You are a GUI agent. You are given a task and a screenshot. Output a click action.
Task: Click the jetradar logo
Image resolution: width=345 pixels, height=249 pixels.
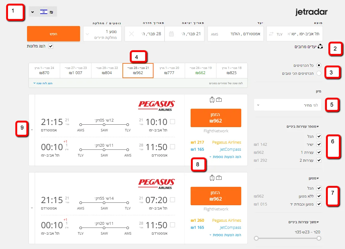(x=311, y=12)
